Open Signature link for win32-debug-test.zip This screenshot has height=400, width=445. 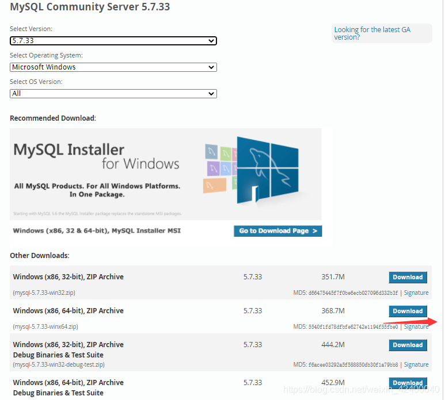click(x=416, y=365)
